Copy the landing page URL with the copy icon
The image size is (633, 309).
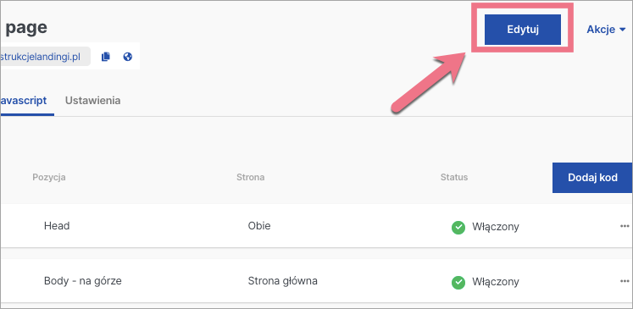click(106, 57)
